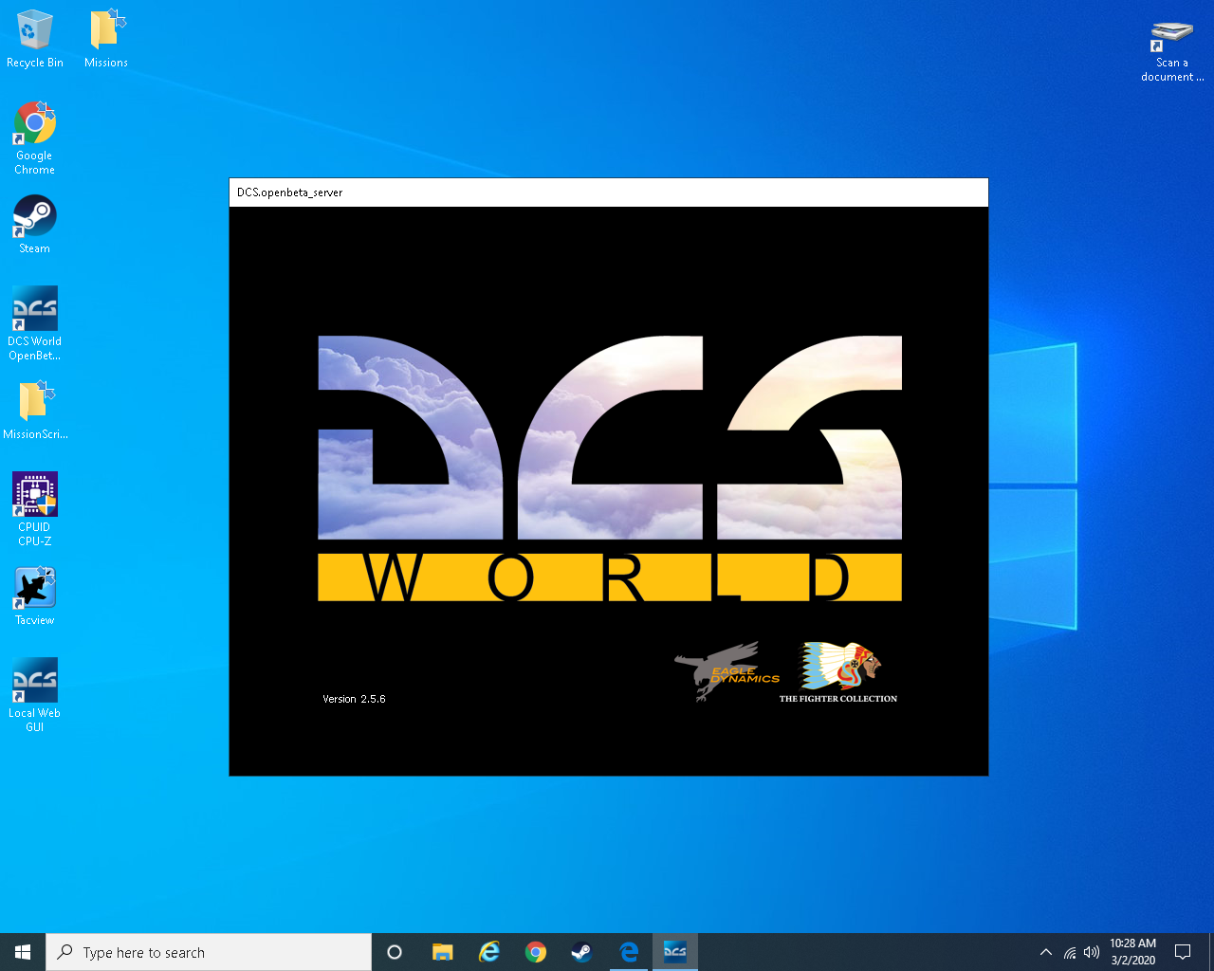Select the Steam desktop shortcut
The image size is (1214, 971).
click(x=34, y=225)
